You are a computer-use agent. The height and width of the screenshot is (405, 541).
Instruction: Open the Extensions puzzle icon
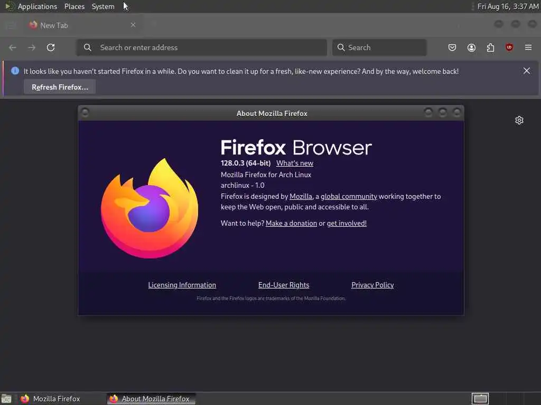click(x=490, y=47)
